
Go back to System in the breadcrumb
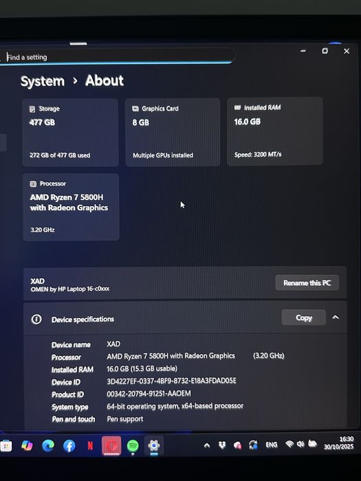(43, 81)
